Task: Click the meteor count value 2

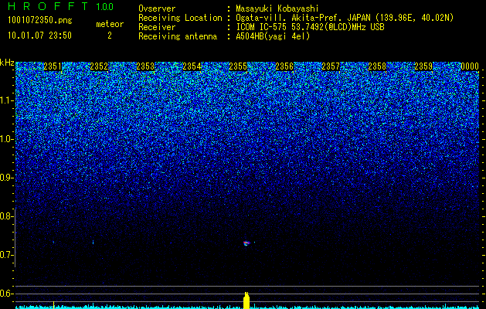Action: [110, 36]
